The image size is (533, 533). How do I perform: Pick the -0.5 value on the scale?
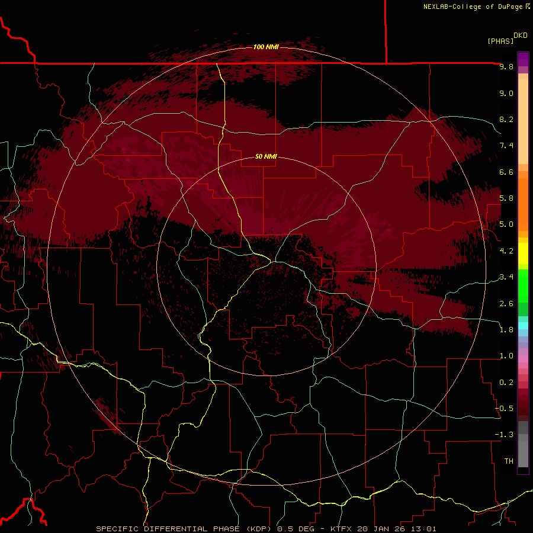[x=504, y=409]
